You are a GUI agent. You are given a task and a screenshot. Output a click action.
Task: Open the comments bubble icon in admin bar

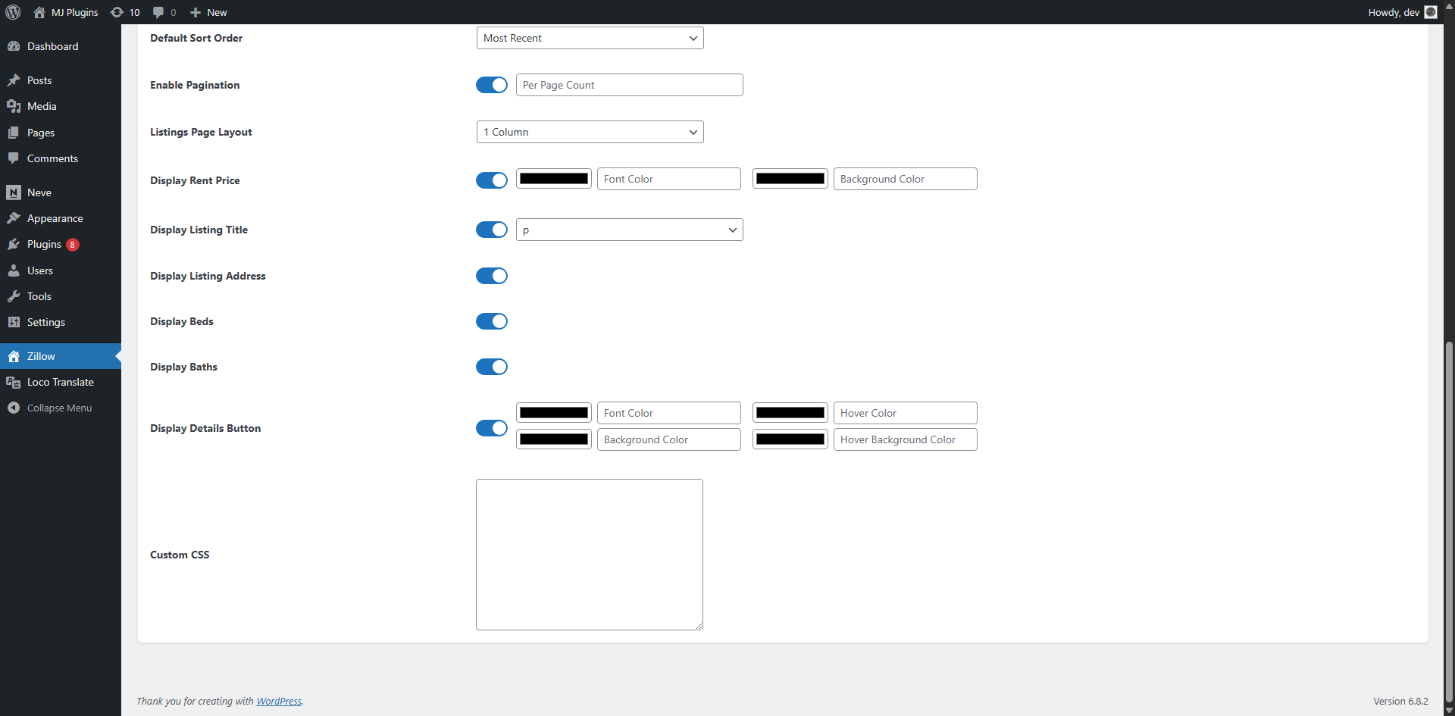158,12
